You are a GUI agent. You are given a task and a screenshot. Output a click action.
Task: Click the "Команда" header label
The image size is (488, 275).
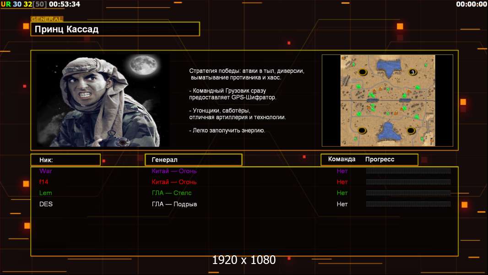pyautogui.click(x=342, y=159)
